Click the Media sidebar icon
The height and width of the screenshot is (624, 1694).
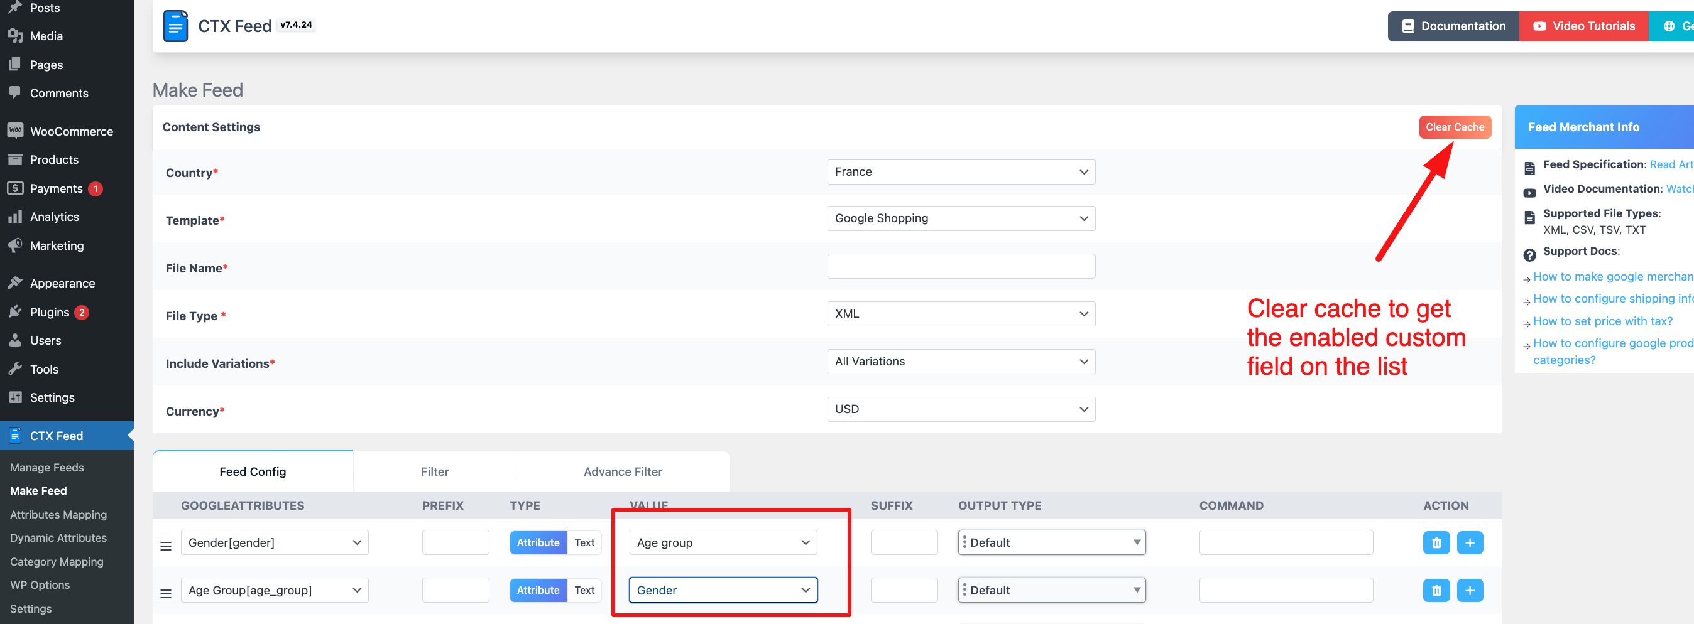pyautogui.click(x=15, y=36)
